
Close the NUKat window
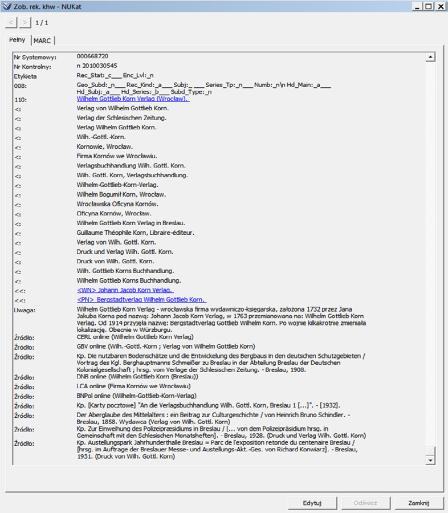point(441,6)
